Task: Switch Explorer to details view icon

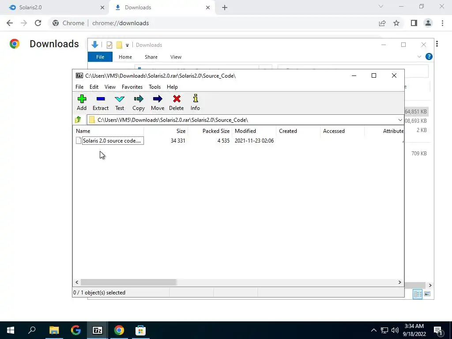Action: pos(418,294)
